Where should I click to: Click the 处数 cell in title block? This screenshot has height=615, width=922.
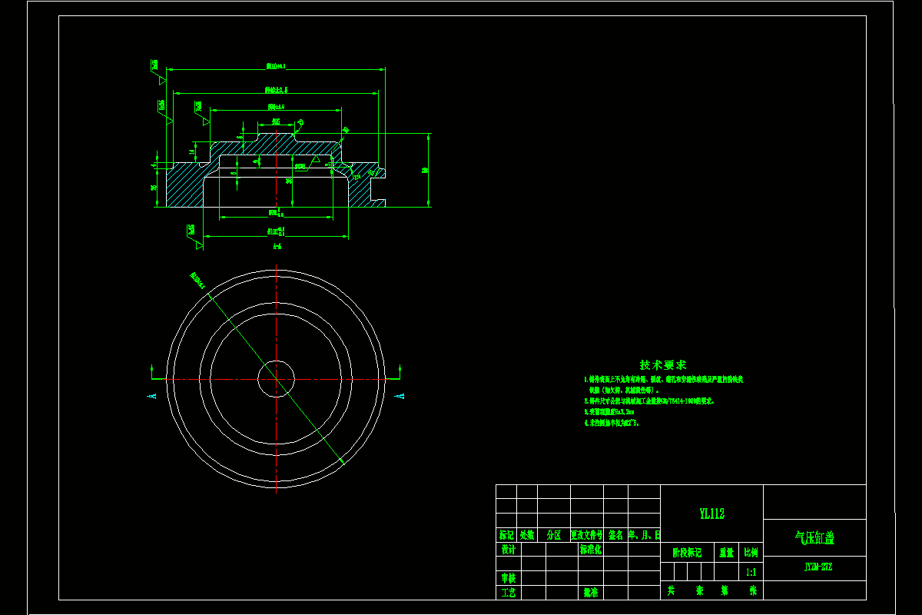pyautogui.click(x=527, y=534)
